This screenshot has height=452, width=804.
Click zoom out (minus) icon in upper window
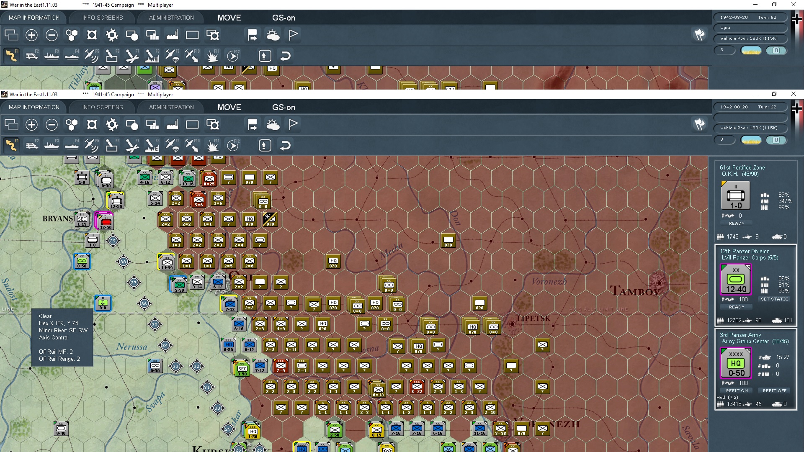coord(52,35)
